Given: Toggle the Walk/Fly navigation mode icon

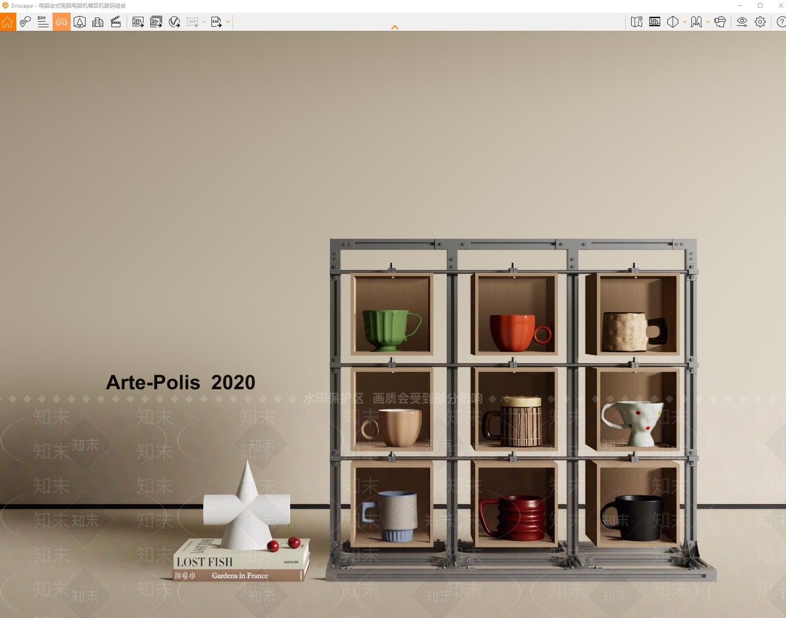Looking at the screenshot, I should point(696,22).
